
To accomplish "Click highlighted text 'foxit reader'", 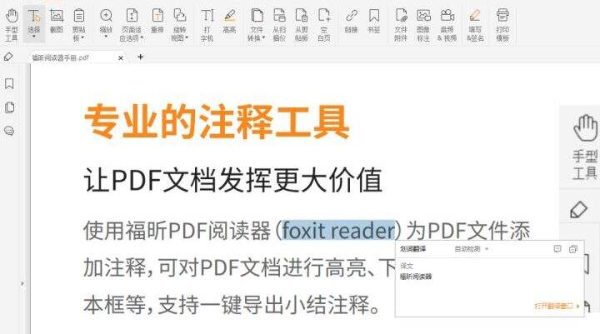I will click(x=338, y=231).
